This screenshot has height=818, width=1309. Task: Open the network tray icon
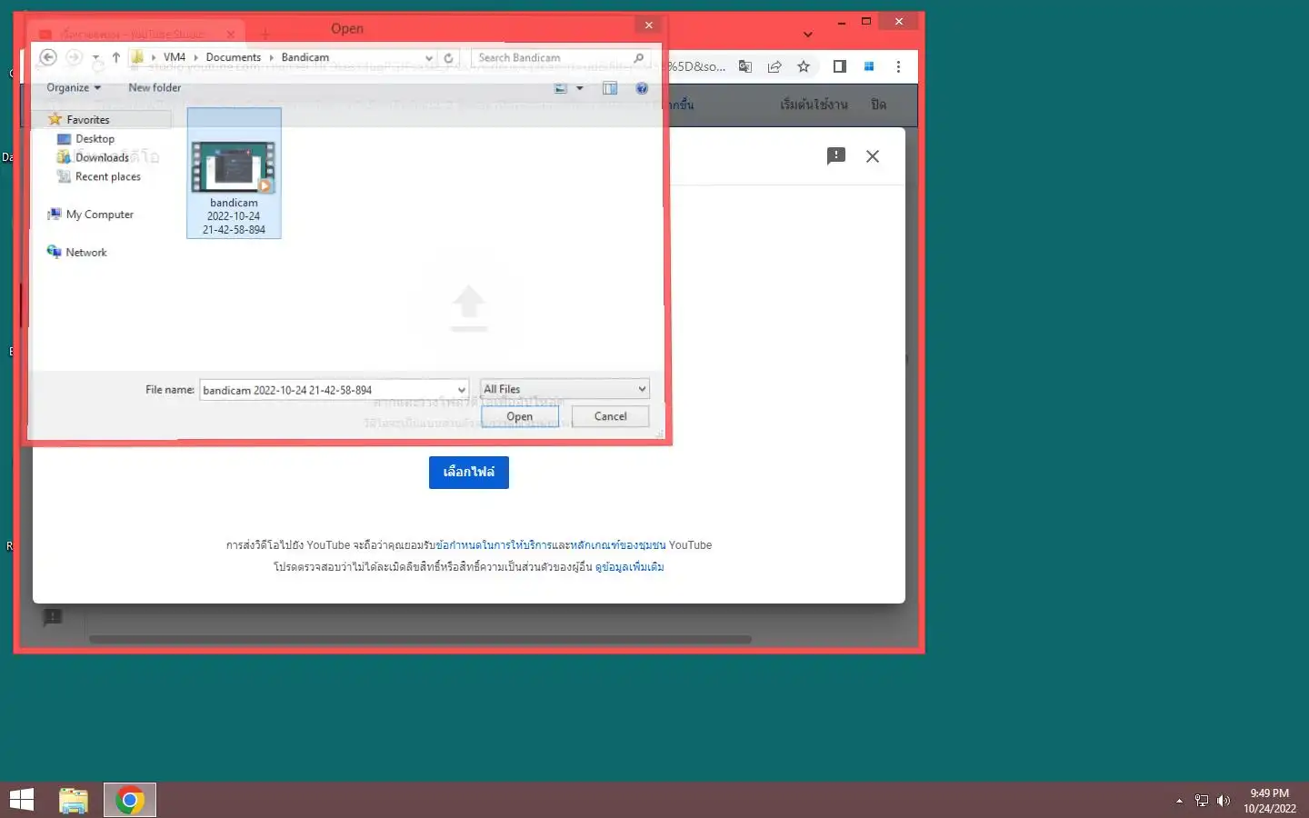1202,801
